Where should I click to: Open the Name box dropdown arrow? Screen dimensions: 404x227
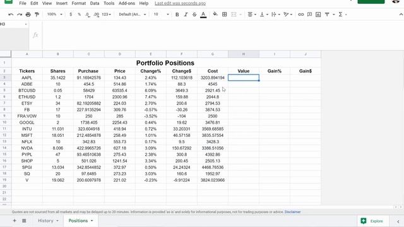pos(26,24)
